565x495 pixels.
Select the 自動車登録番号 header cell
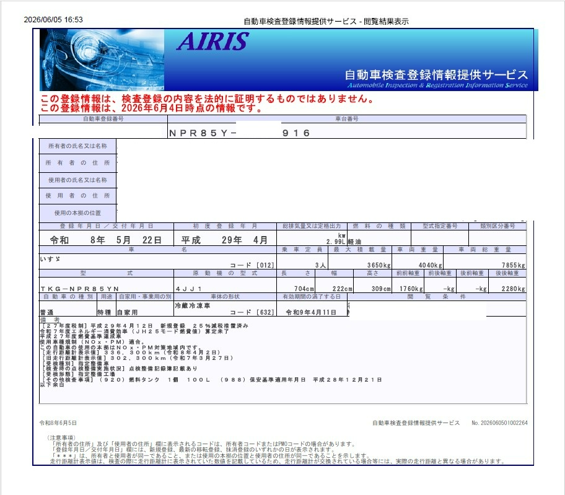click(103, 118)
